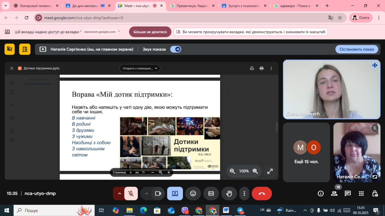The width and height of the screenshot is (385, 216).
Task: Expand the video settings arrow beside camera
Action: coord(146,193)
